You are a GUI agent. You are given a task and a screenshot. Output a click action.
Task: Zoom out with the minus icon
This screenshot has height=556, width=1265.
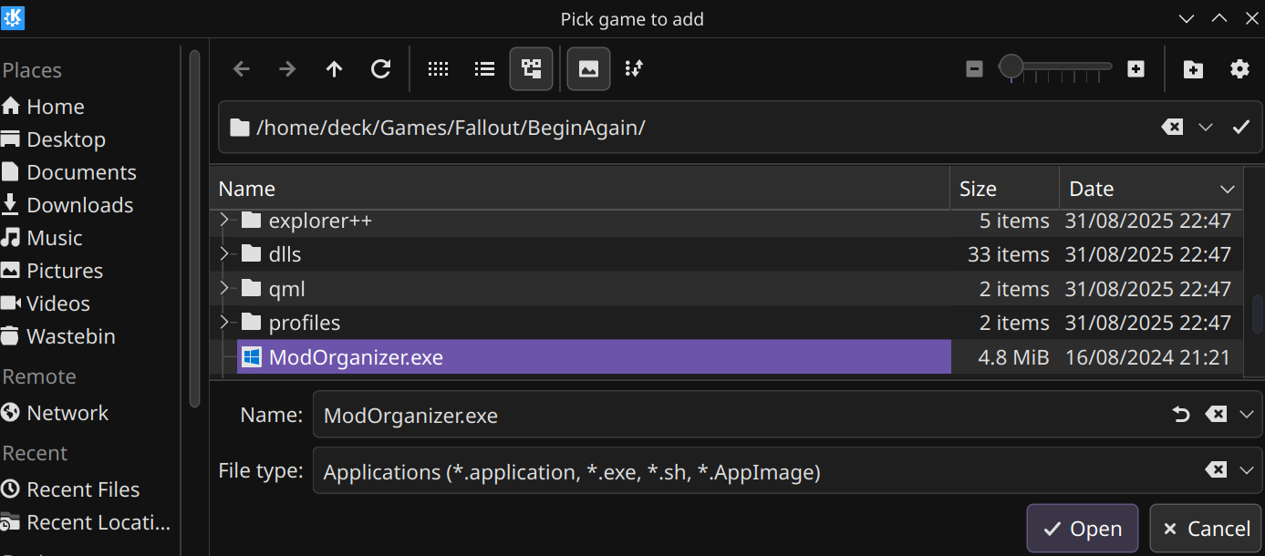(975, 69)
